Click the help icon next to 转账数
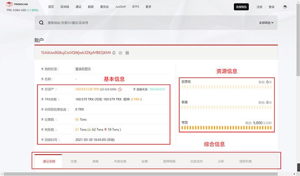This screenshot has width=300, height=176. click(42, 129)
